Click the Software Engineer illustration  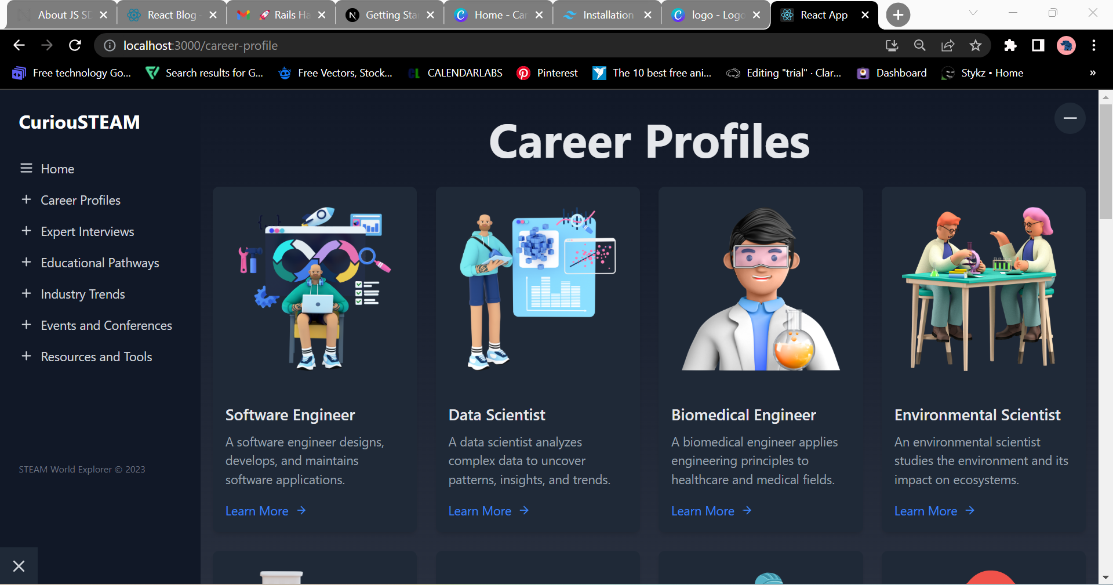[315, 289]
